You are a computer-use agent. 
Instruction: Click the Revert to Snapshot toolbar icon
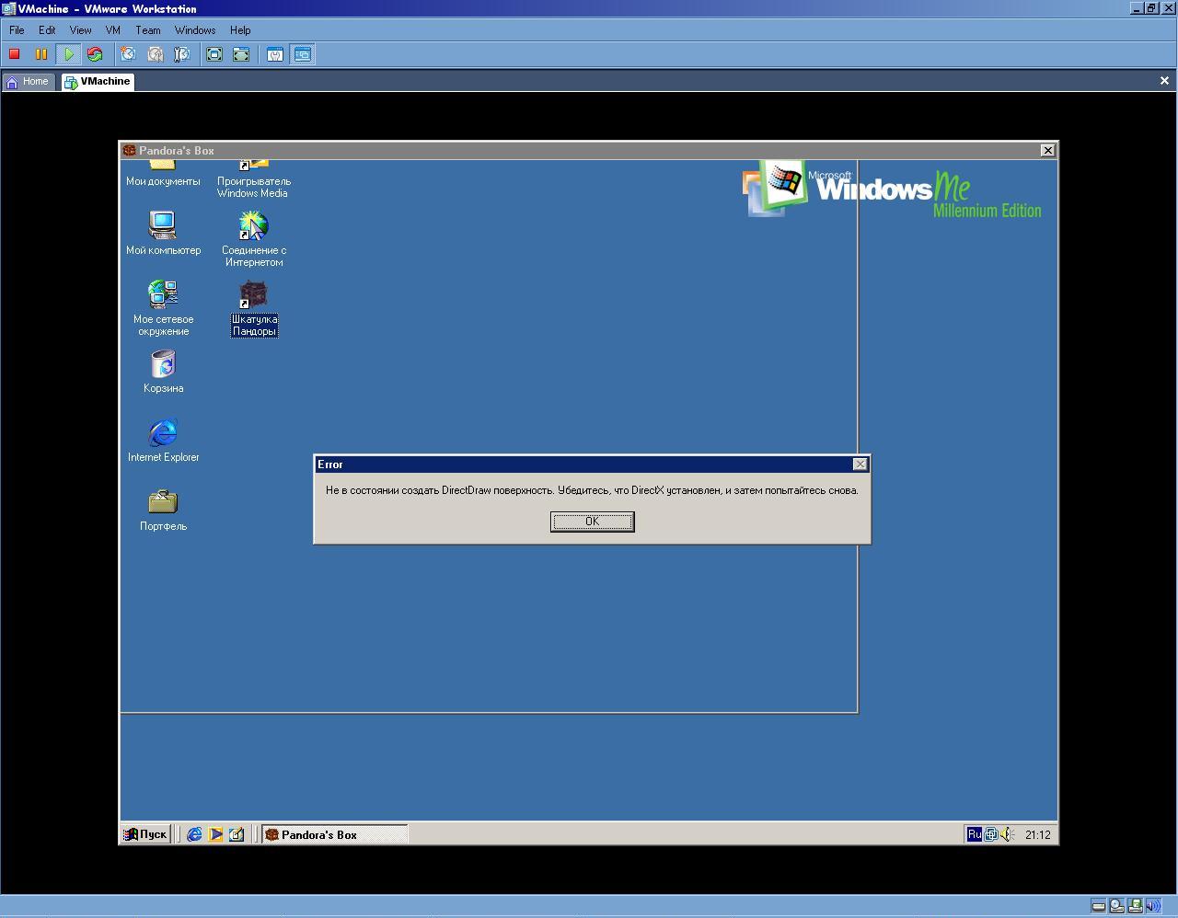pos(155,54)
